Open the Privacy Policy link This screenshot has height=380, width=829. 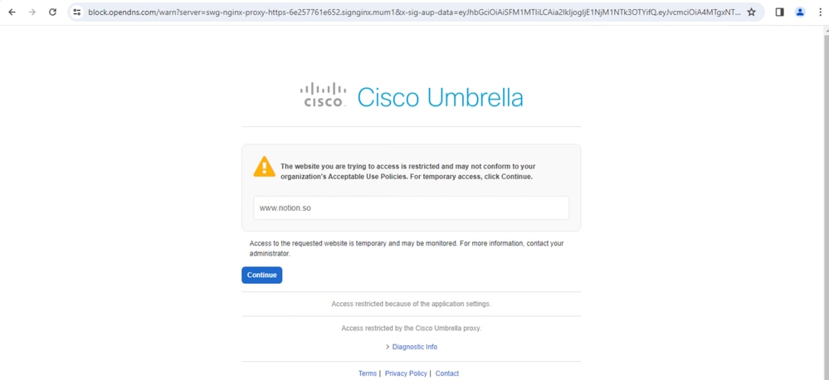pos(406,373)
